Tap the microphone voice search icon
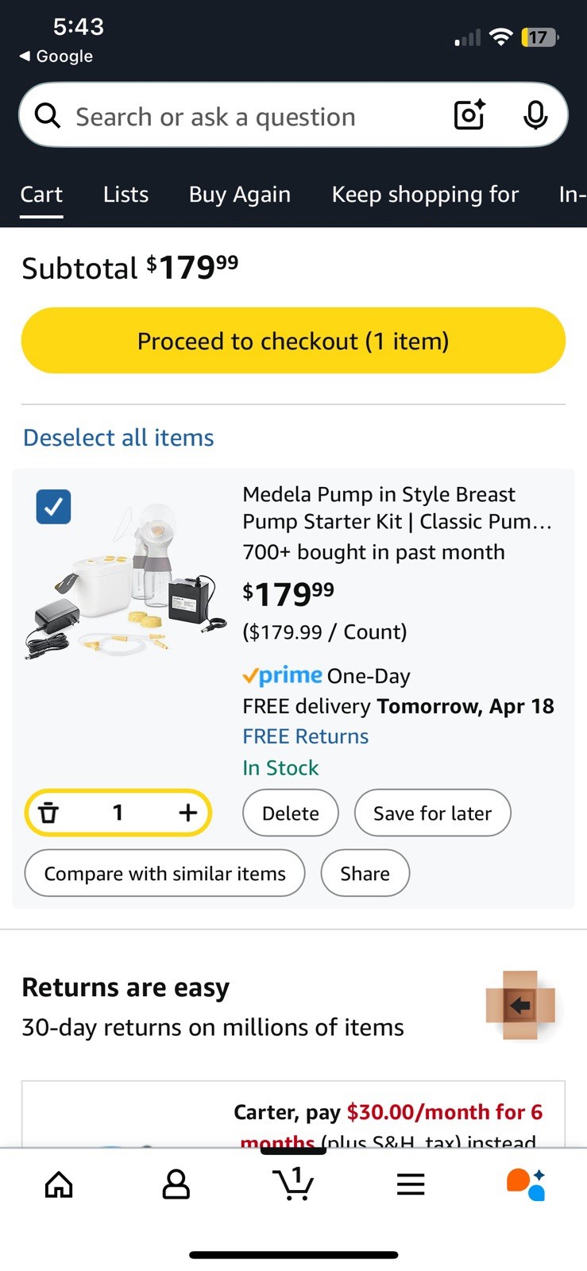 [x=535, y=116]
